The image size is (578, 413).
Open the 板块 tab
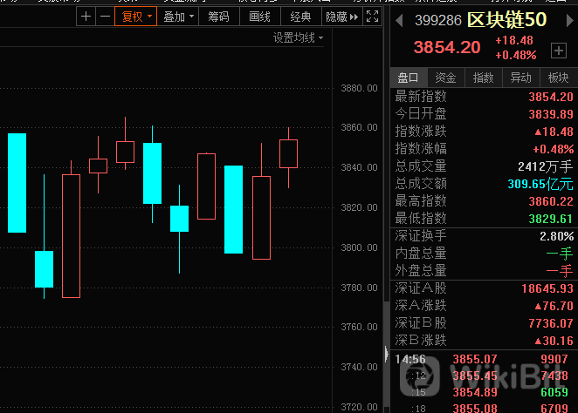point(559,78)
